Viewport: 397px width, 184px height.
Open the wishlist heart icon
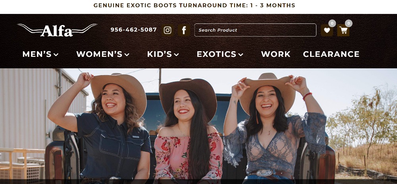327,30
